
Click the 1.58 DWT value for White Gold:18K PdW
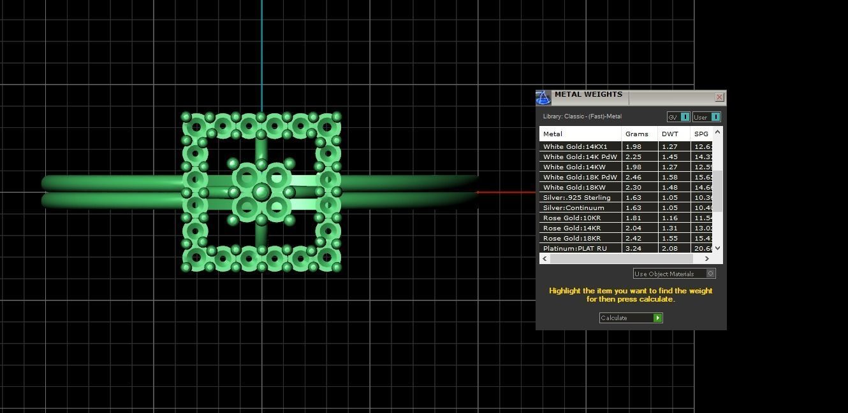coord(669,177)
